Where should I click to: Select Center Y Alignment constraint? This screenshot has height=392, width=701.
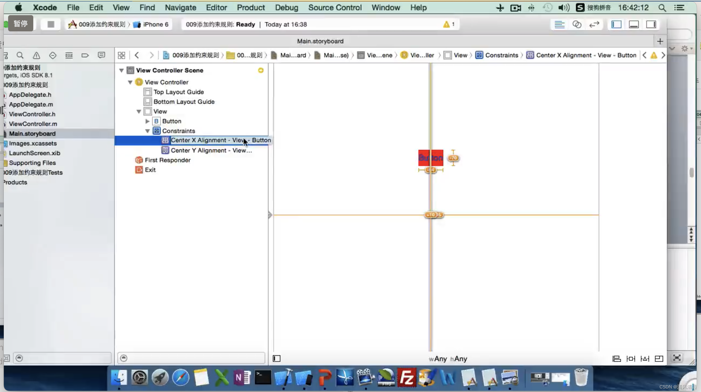pos(211,150)
